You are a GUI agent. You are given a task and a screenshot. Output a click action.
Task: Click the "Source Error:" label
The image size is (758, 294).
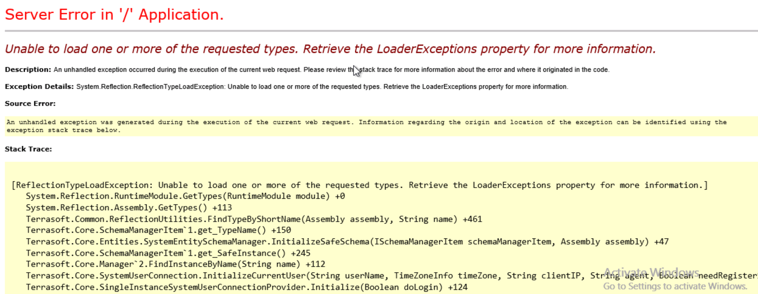click(x=30, y=104)
